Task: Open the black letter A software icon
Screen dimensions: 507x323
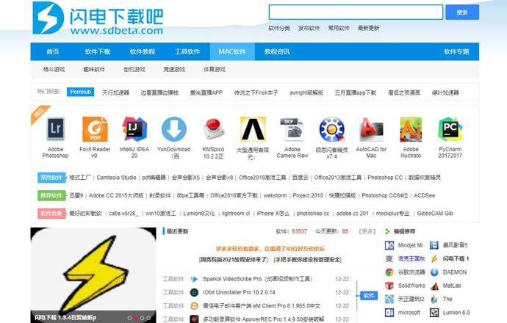Action: 253,129
